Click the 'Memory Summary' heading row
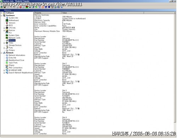Image resolution: width=177 pixels, height=138 pixels. coord(42,15)
